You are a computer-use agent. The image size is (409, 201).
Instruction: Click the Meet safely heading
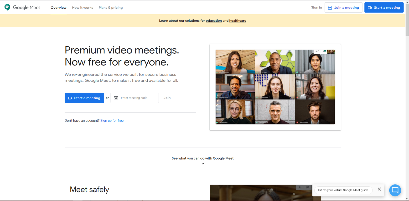89,190
